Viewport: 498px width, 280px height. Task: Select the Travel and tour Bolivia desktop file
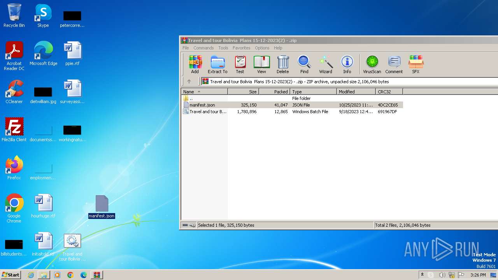coord(72,247)
